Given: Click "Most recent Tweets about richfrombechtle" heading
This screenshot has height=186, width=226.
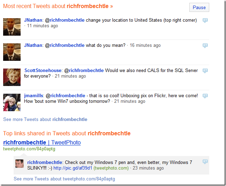Looking at the screenshot, I should tap(58, 6).
